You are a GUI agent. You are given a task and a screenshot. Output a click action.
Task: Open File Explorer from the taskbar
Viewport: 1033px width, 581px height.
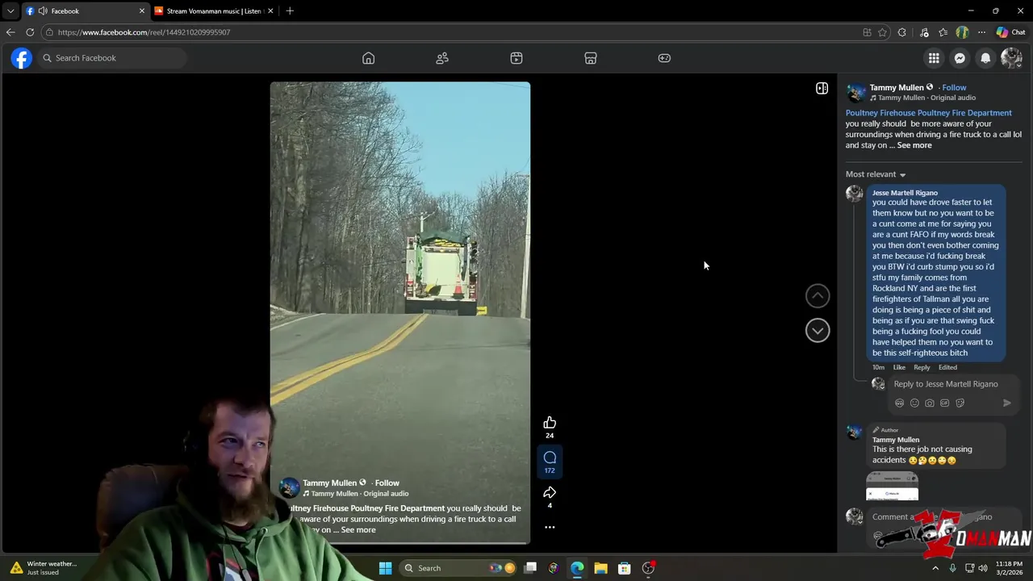tap(600, 568)
